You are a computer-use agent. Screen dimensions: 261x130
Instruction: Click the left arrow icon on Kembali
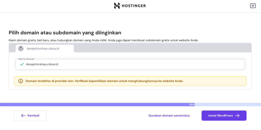(x=23, y=116)
